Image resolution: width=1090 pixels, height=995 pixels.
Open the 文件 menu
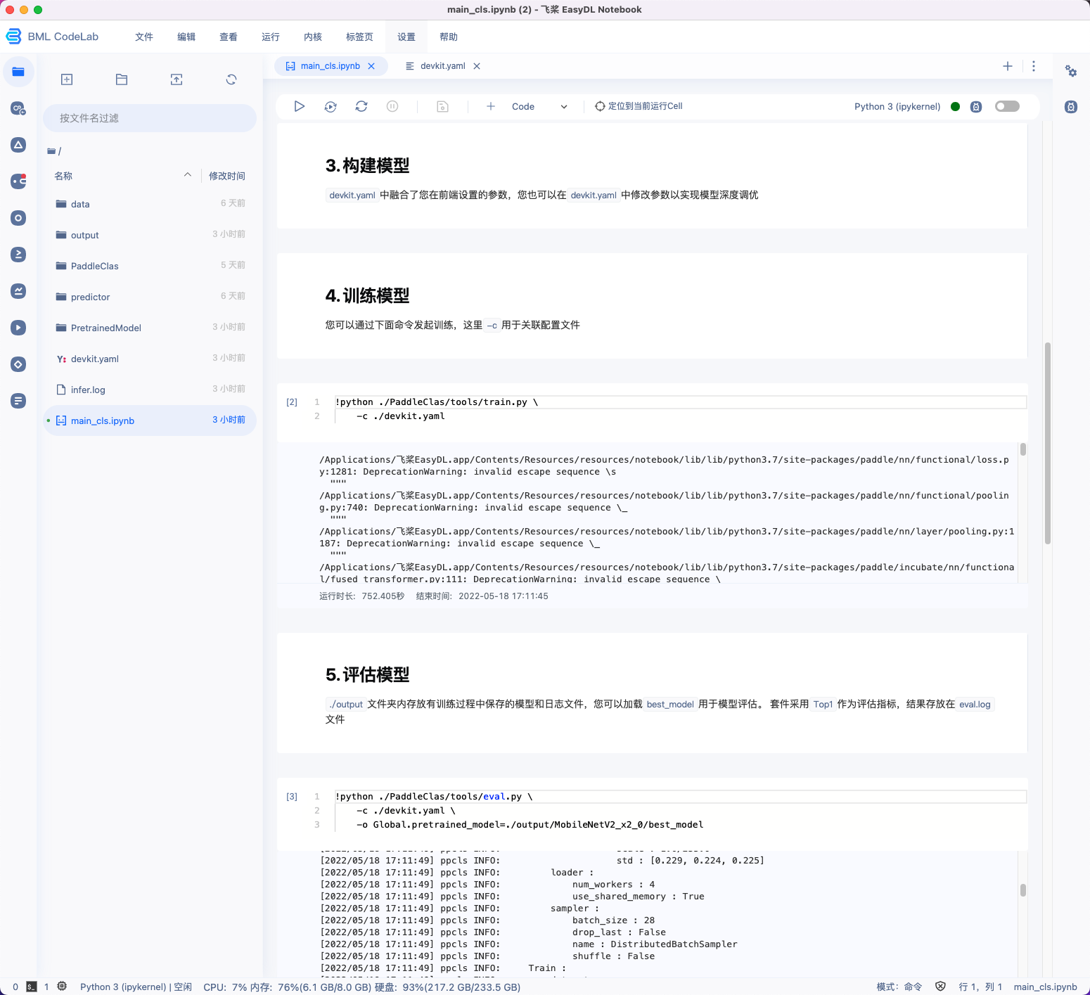click(x=144, y=37)
